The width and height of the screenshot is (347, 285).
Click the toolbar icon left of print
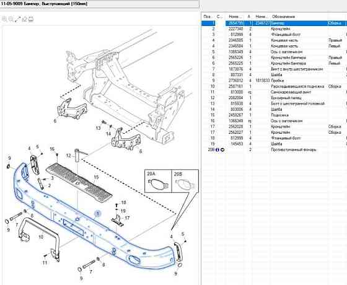[x=24, y=19]
